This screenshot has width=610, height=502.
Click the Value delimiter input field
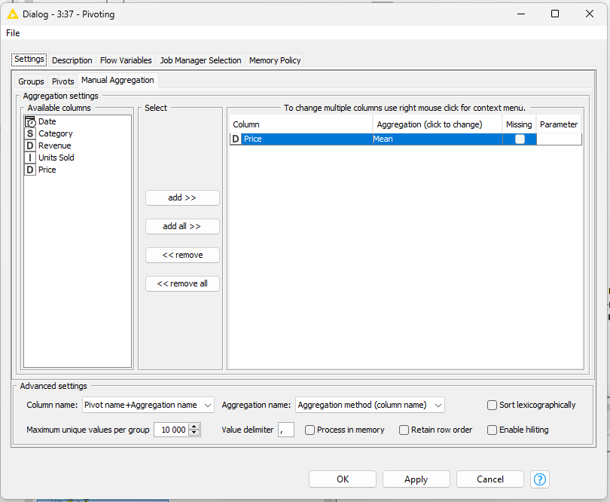pyautogui.click(x=286, y=430)
